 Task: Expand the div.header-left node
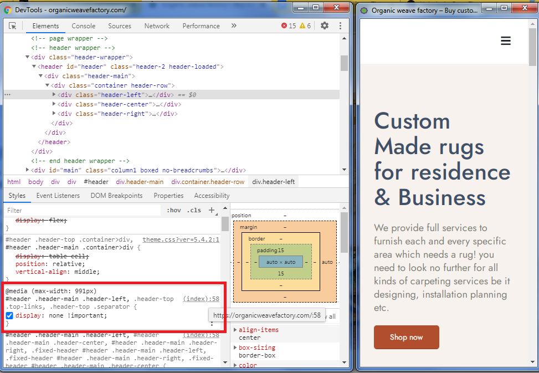54,95
